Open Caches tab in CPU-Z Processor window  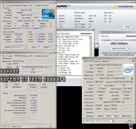[10, 5]
